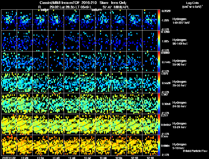This screenshot has width=209, height=159.
Task: Click the Hydrogen 90-149 keV row label
Action: (x=179, y=41)
